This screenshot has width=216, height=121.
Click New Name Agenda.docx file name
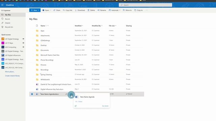[50, 94]
